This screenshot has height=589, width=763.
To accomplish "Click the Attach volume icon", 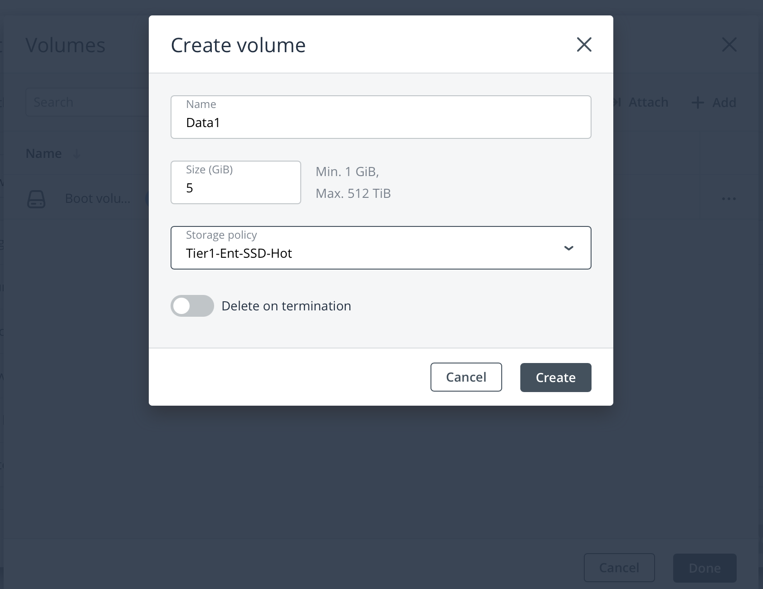I will tap(617, 103).
